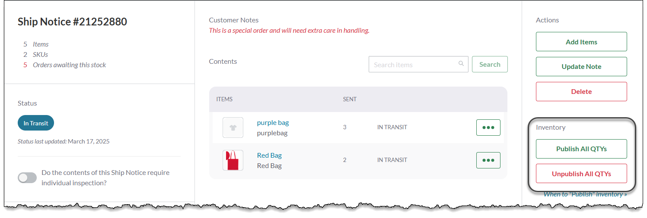
Task: Open the purple bag item thumbnail
Action: click(x=233, y=128)
